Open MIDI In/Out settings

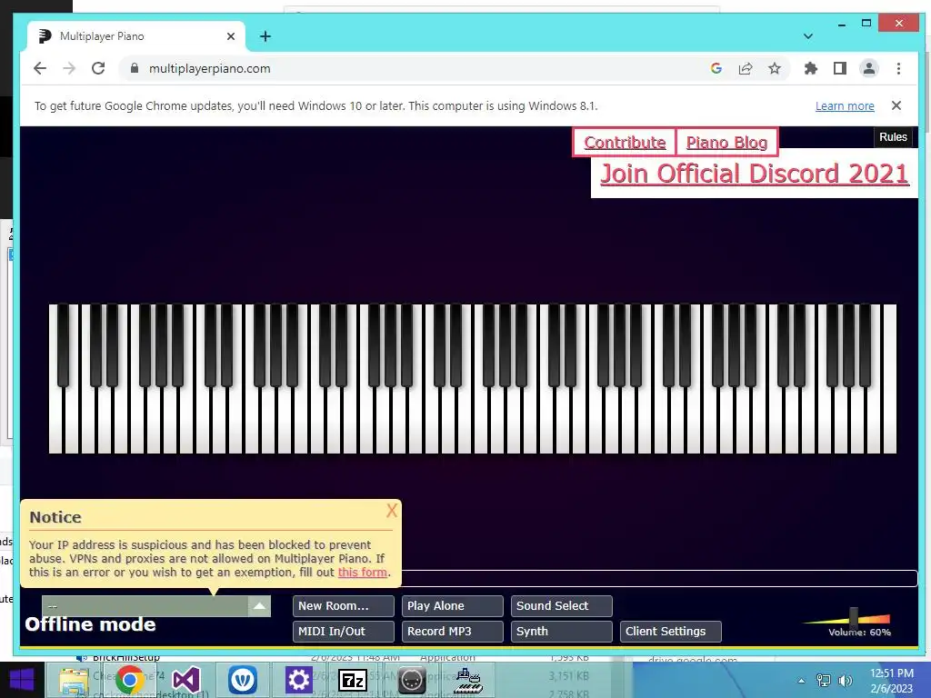(343, 632)
